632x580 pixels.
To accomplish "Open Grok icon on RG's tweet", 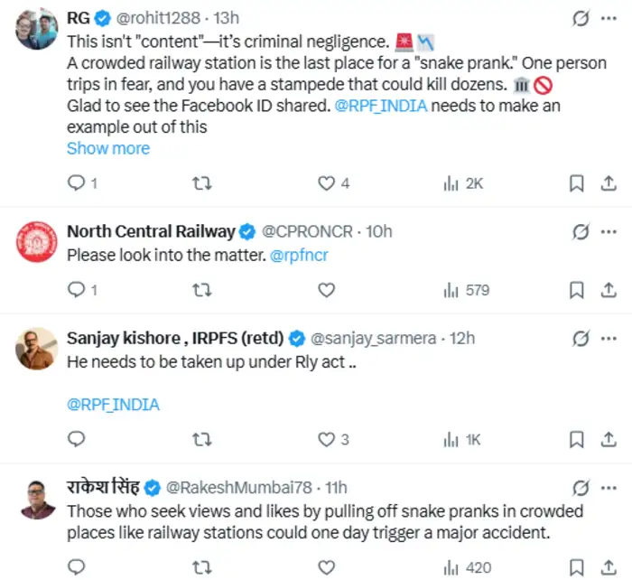I will (581, 18).
